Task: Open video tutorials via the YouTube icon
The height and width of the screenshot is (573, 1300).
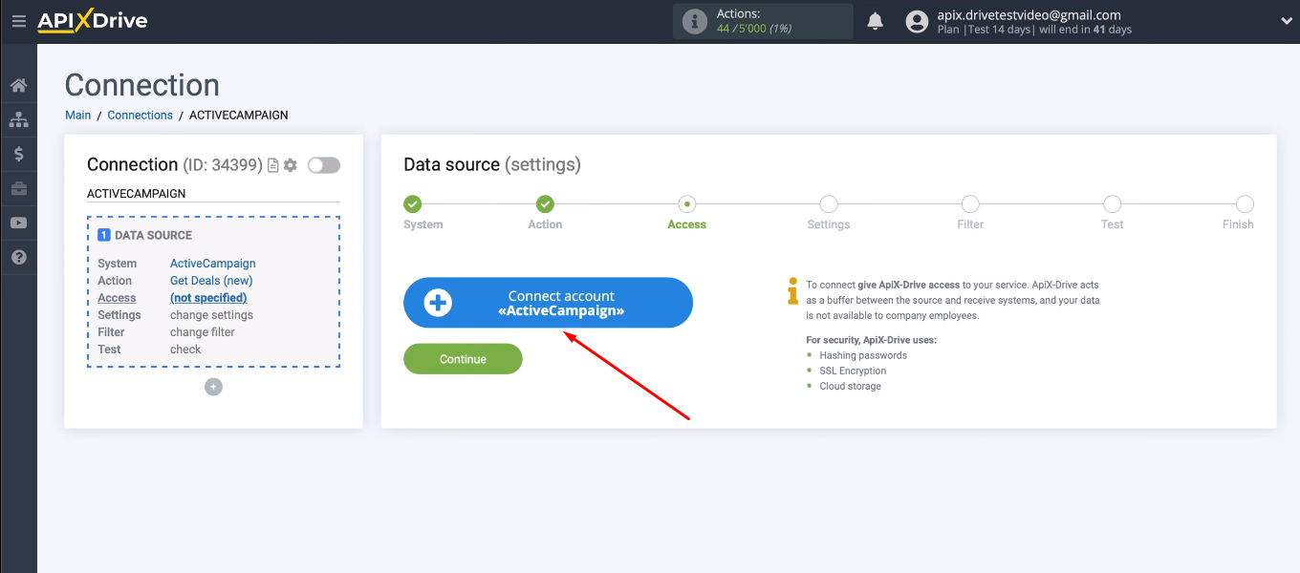Action: [18, 223]
